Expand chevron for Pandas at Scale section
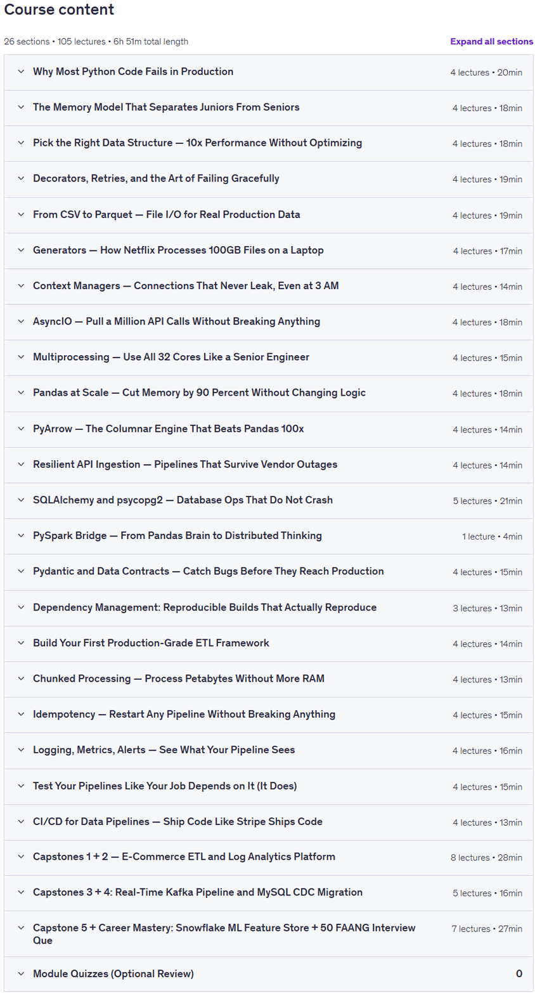Viewport: 535px width, 993px height. click(x=21, y=393)
